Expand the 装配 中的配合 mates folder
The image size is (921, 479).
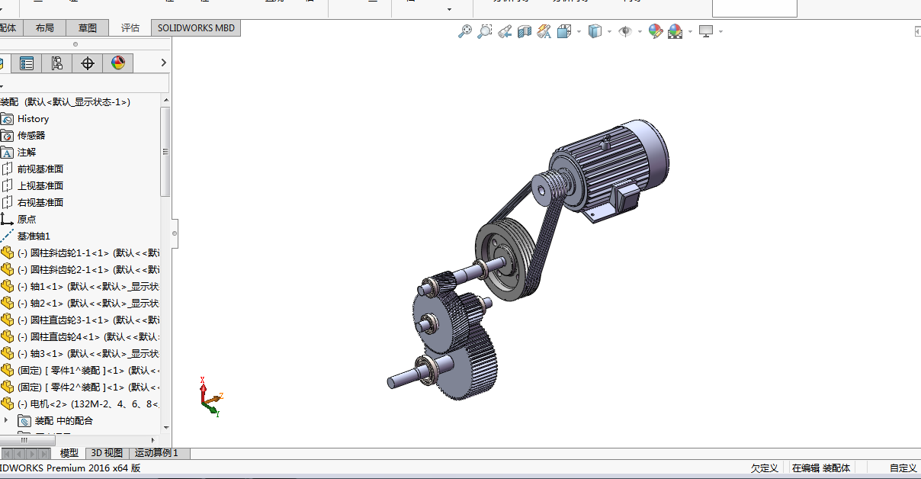(x=7, y=420)
